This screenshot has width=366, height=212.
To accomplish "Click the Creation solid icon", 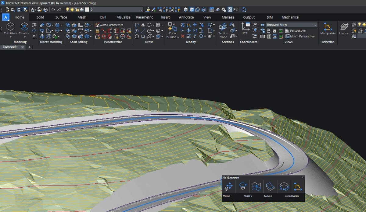I will pos(25,26).
